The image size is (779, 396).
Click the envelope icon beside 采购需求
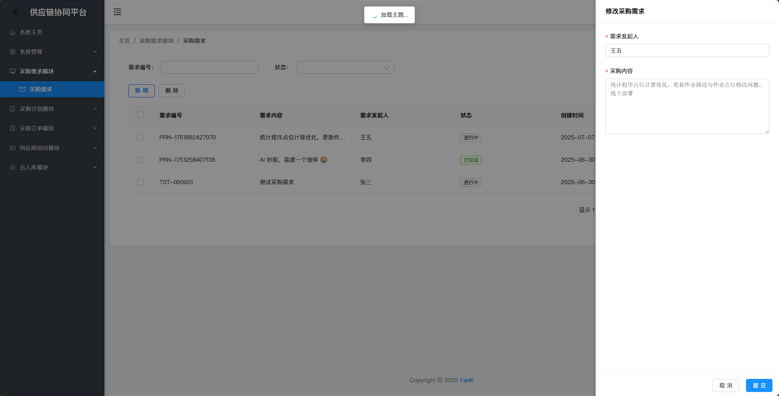click(x=22, y=89)
